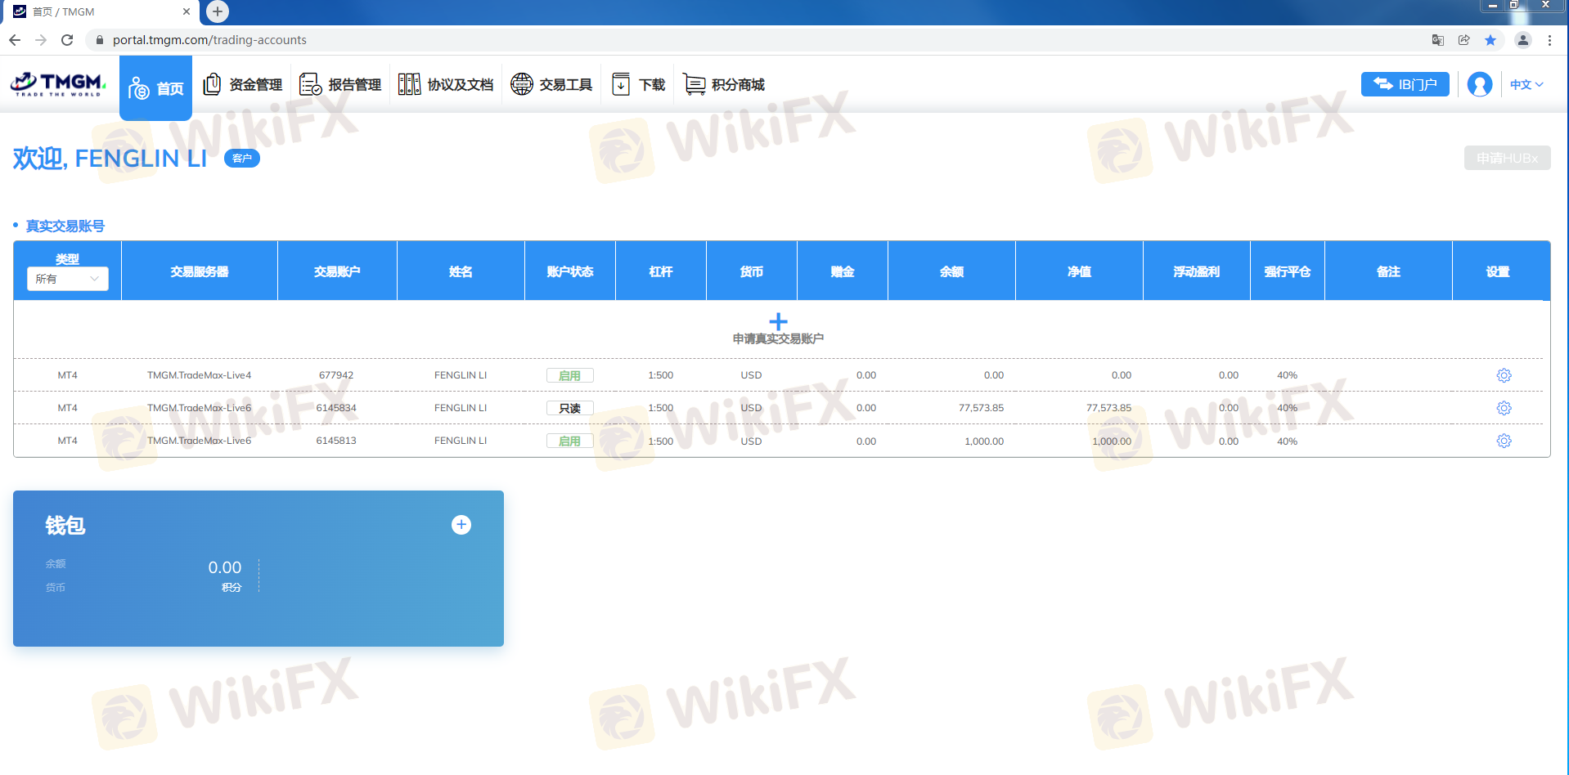Image resolution: width=1569 pixels, height=775 pixels.
Task: Open the 首页 home tab
Action: (x=155, y=87)
